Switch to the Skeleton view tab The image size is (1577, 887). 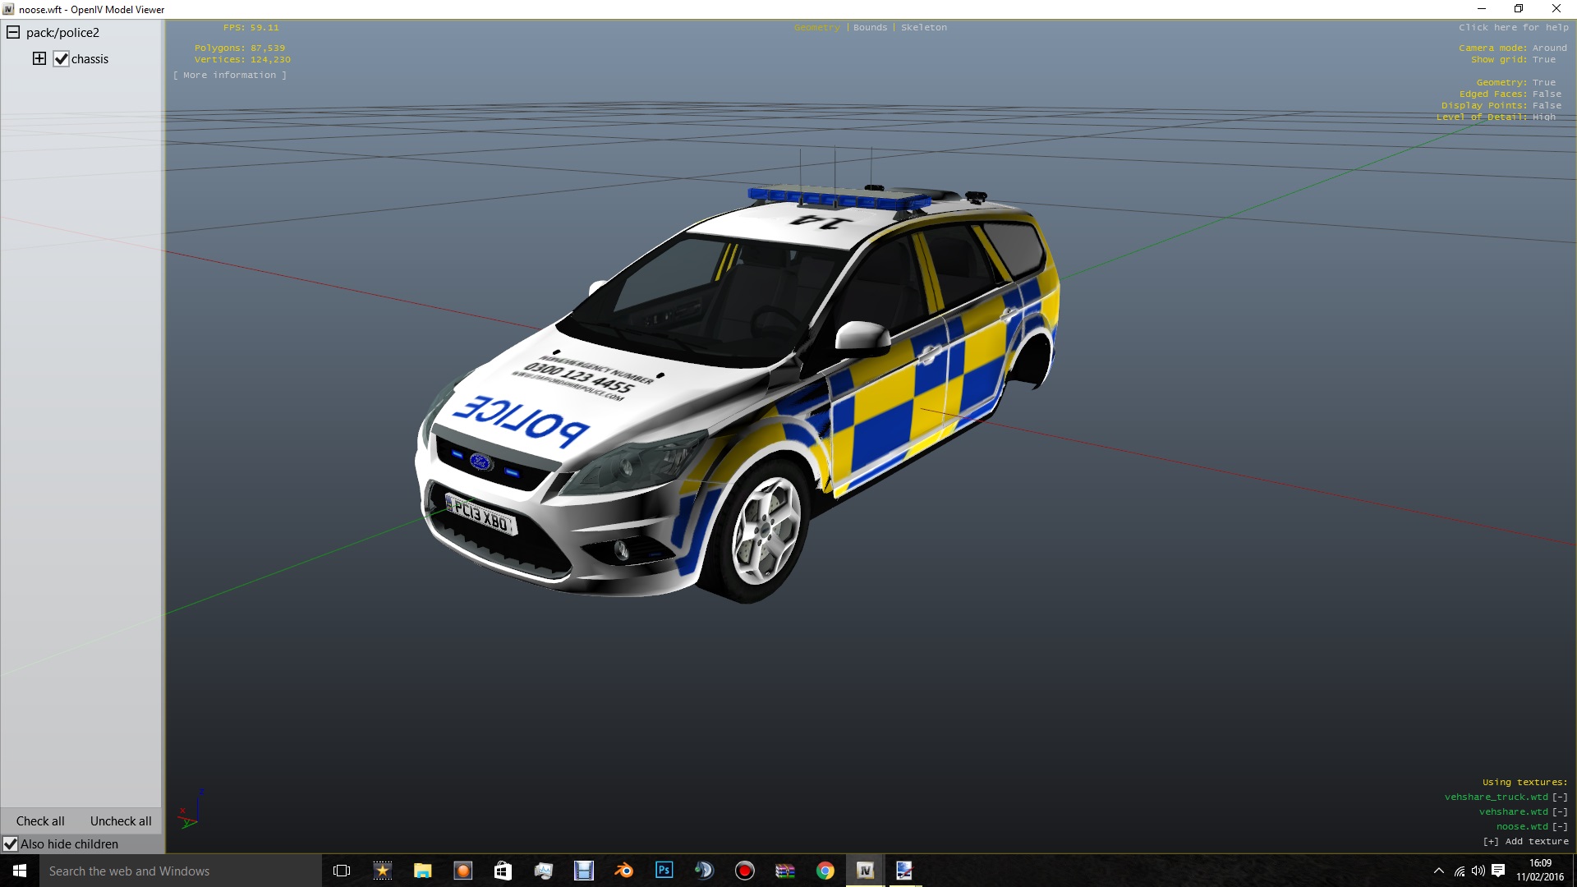pos(923,27)
